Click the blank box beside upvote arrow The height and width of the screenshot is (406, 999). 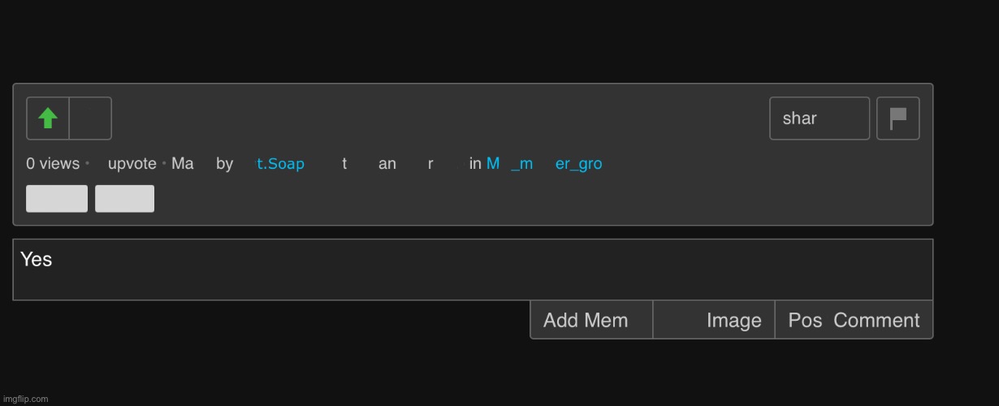pos(90,119)
